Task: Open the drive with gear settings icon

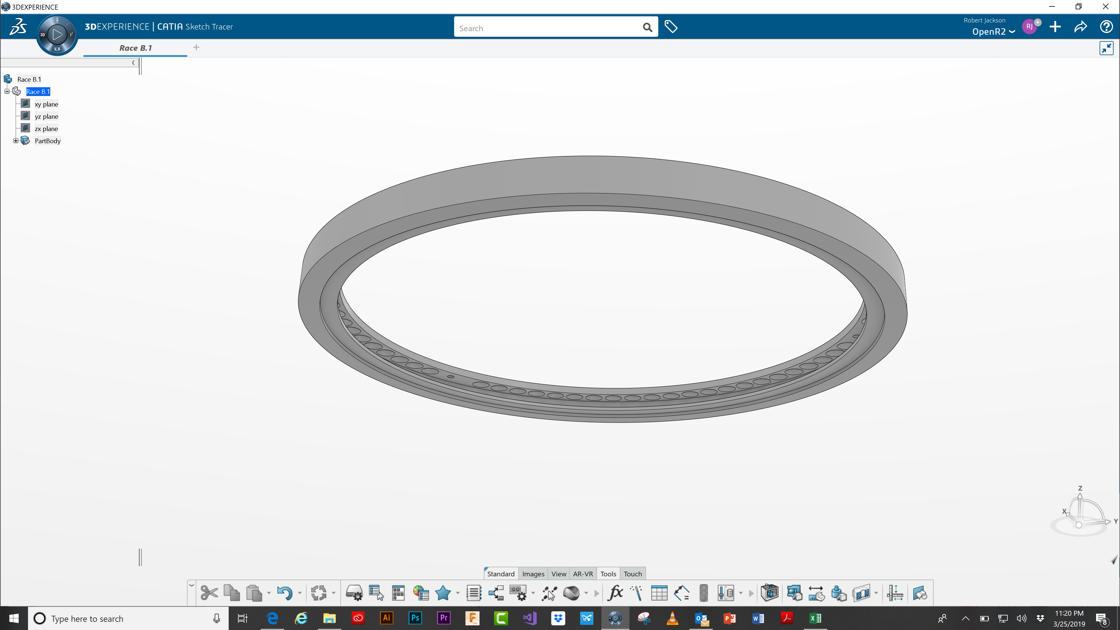Action: coord(354,593)
